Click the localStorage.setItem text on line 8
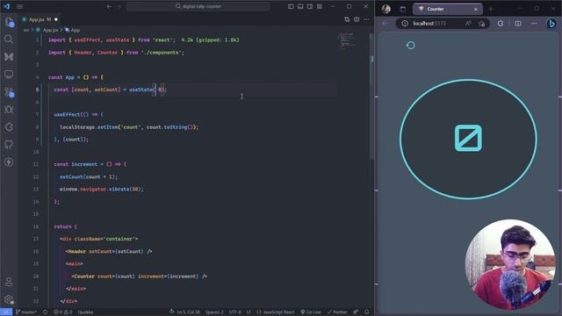The height and width of the screenshot is (316, 562). (x=89, y=126)
